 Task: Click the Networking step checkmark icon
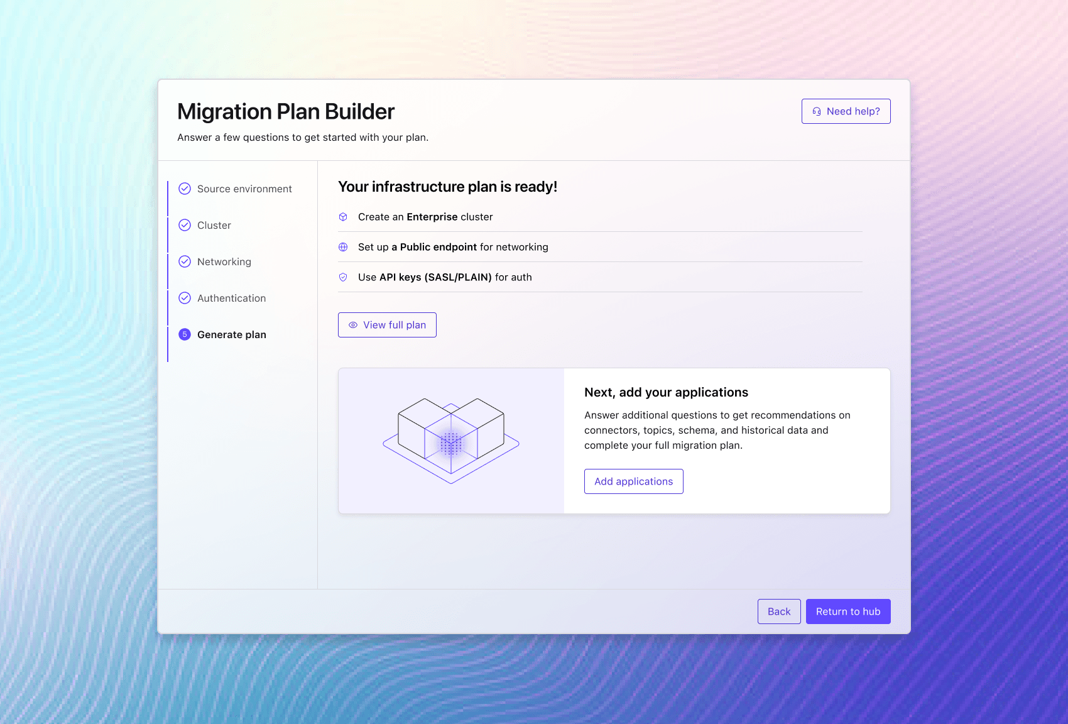pyautogui.click(x=185, y=261)
